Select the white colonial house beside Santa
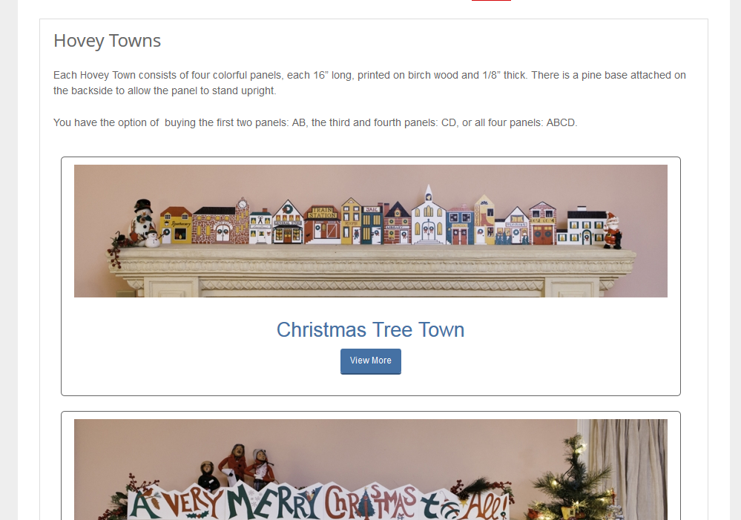This screenshot has width=741, height=520. 582,226
